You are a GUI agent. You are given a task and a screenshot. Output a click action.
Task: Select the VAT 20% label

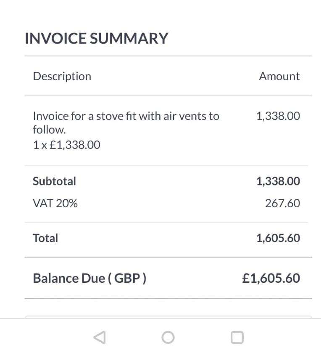(x=55, y=203)
